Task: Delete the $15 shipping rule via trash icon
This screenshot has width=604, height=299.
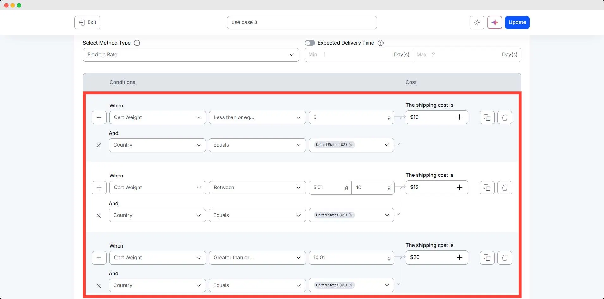Action: 505,188
